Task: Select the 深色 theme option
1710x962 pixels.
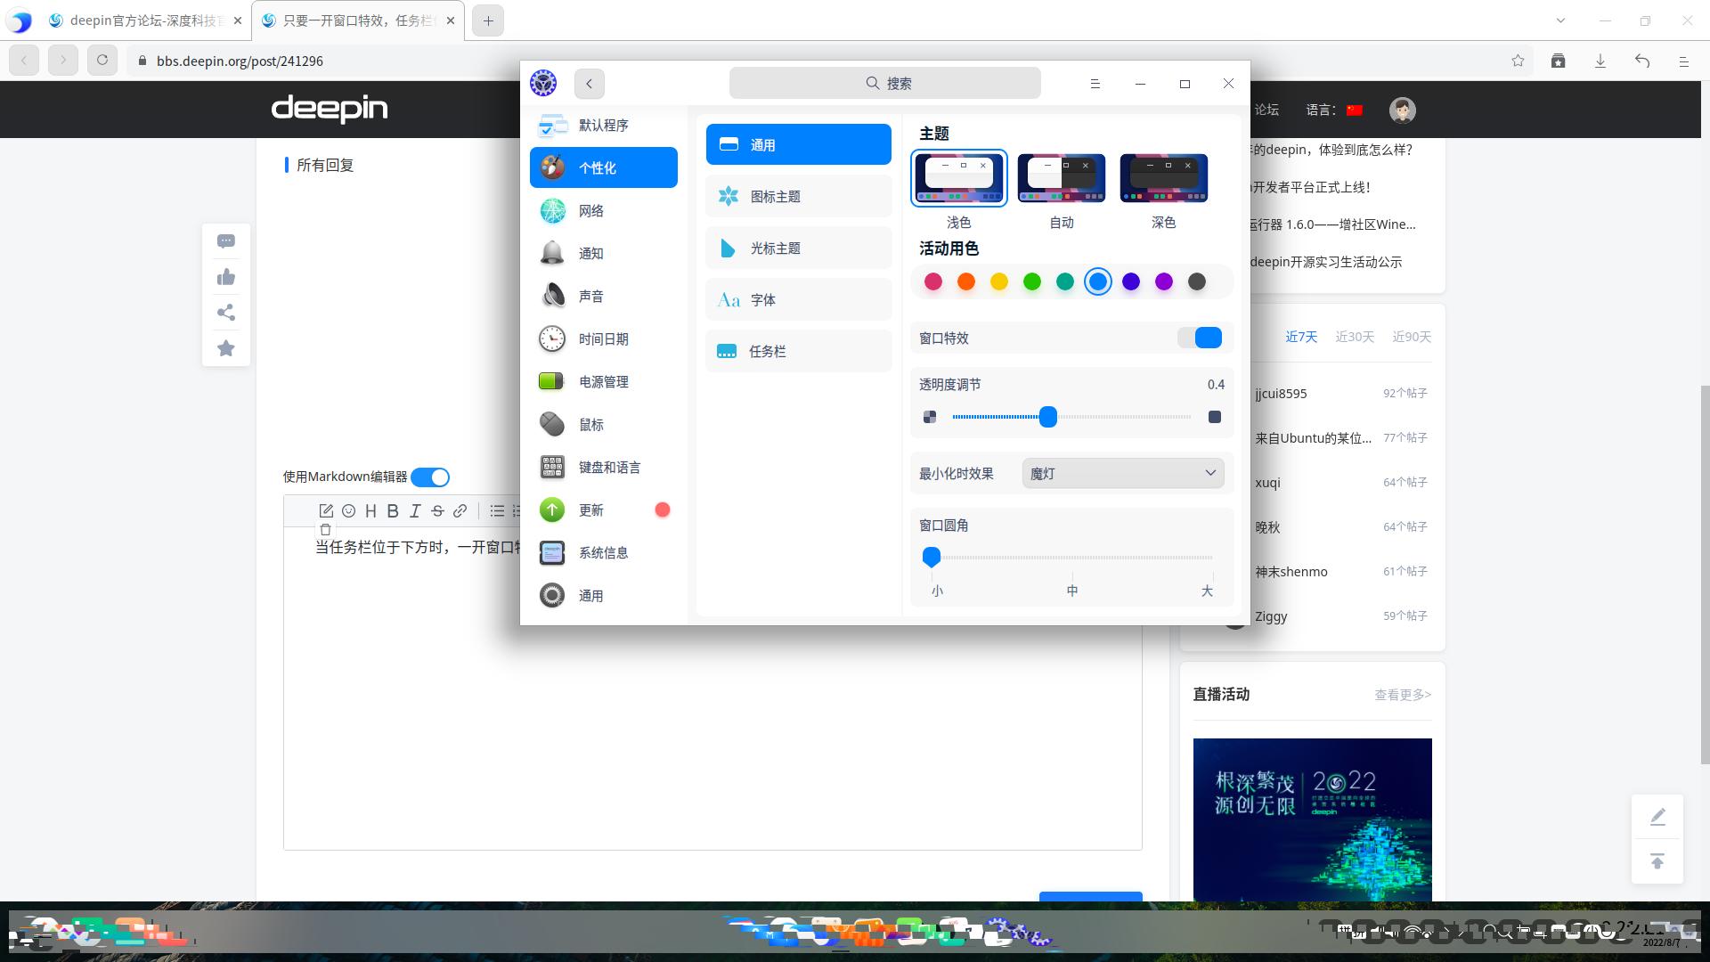Action: point(1163,177)
